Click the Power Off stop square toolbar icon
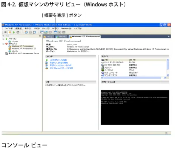Image resolution: width=175 pixels, height=148 pixels. click(x=5, y=32)
